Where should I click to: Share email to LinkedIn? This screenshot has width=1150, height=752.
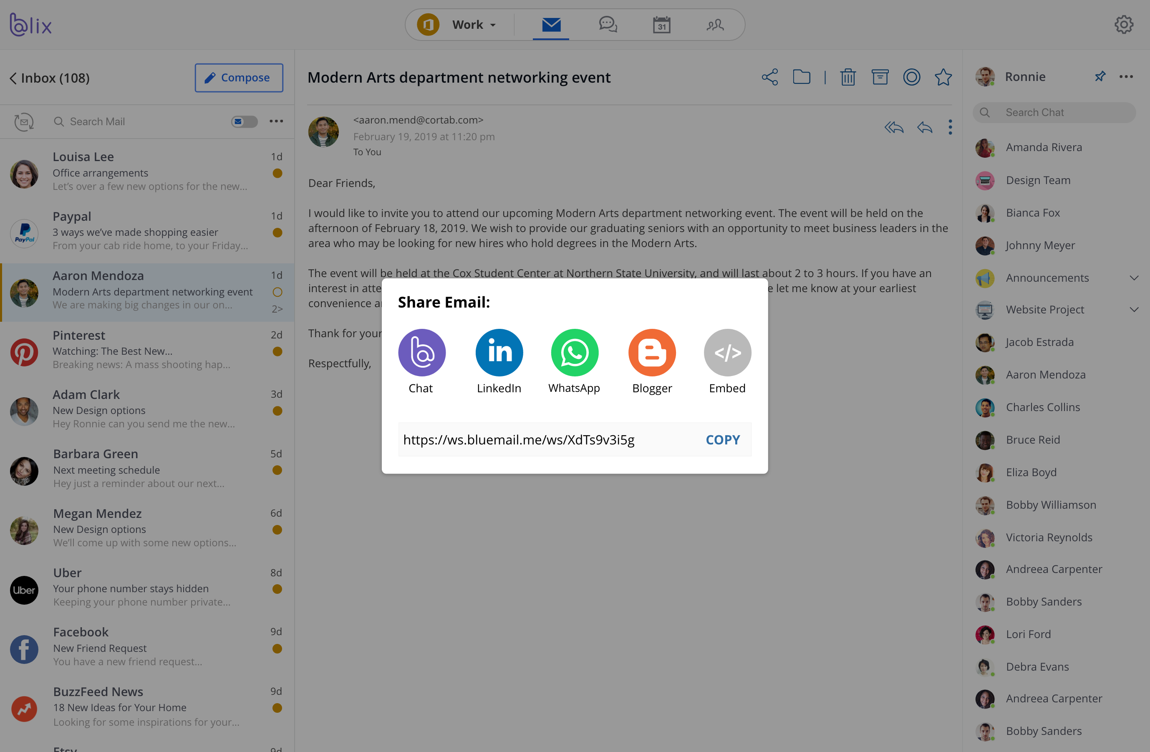pyautogui.click(x=499, y=353)
